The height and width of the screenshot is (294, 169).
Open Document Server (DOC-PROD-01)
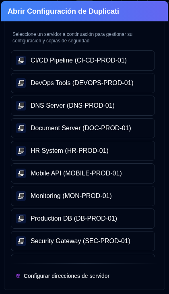[83, 128]
